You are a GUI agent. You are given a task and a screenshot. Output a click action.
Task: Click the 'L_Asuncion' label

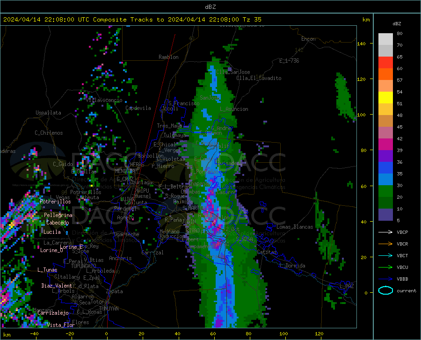pos(234,109)
